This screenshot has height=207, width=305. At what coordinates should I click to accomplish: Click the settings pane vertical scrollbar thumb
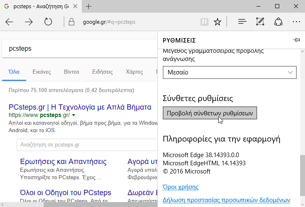click(x=303, y=175)
